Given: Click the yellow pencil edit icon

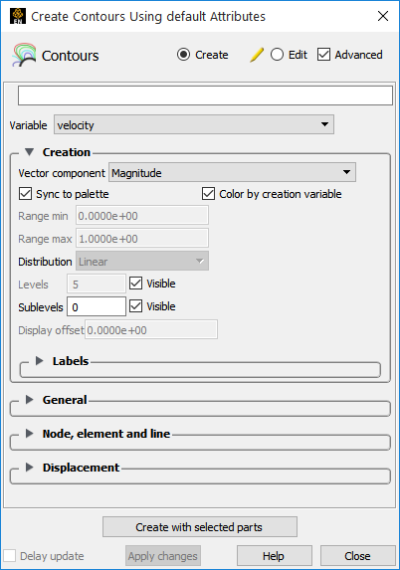Looking at the screenshot, I should [x=257, y=55].
